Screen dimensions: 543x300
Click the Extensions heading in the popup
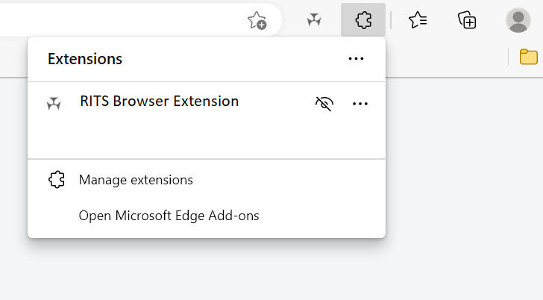[85, 59]
